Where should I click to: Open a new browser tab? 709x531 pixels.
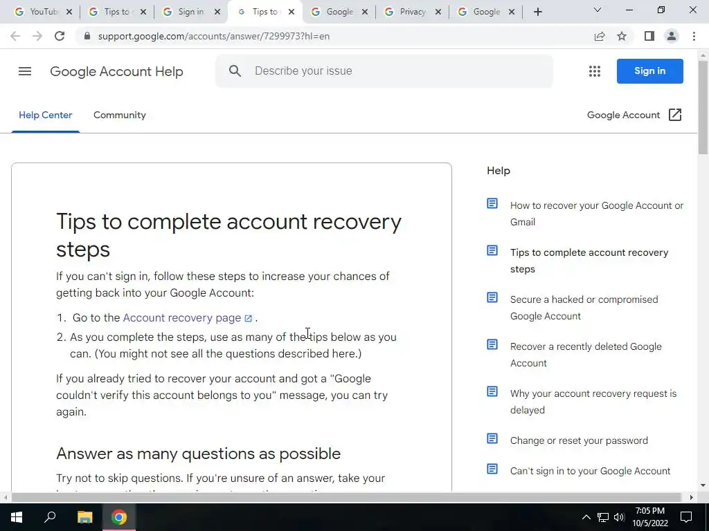point(537,12)
